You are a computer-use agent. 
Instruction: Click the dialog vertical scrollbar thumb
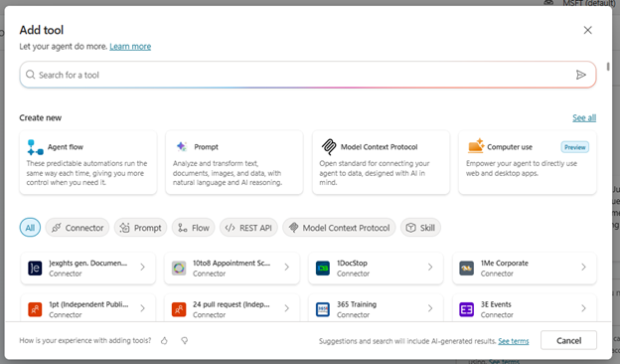608,67
